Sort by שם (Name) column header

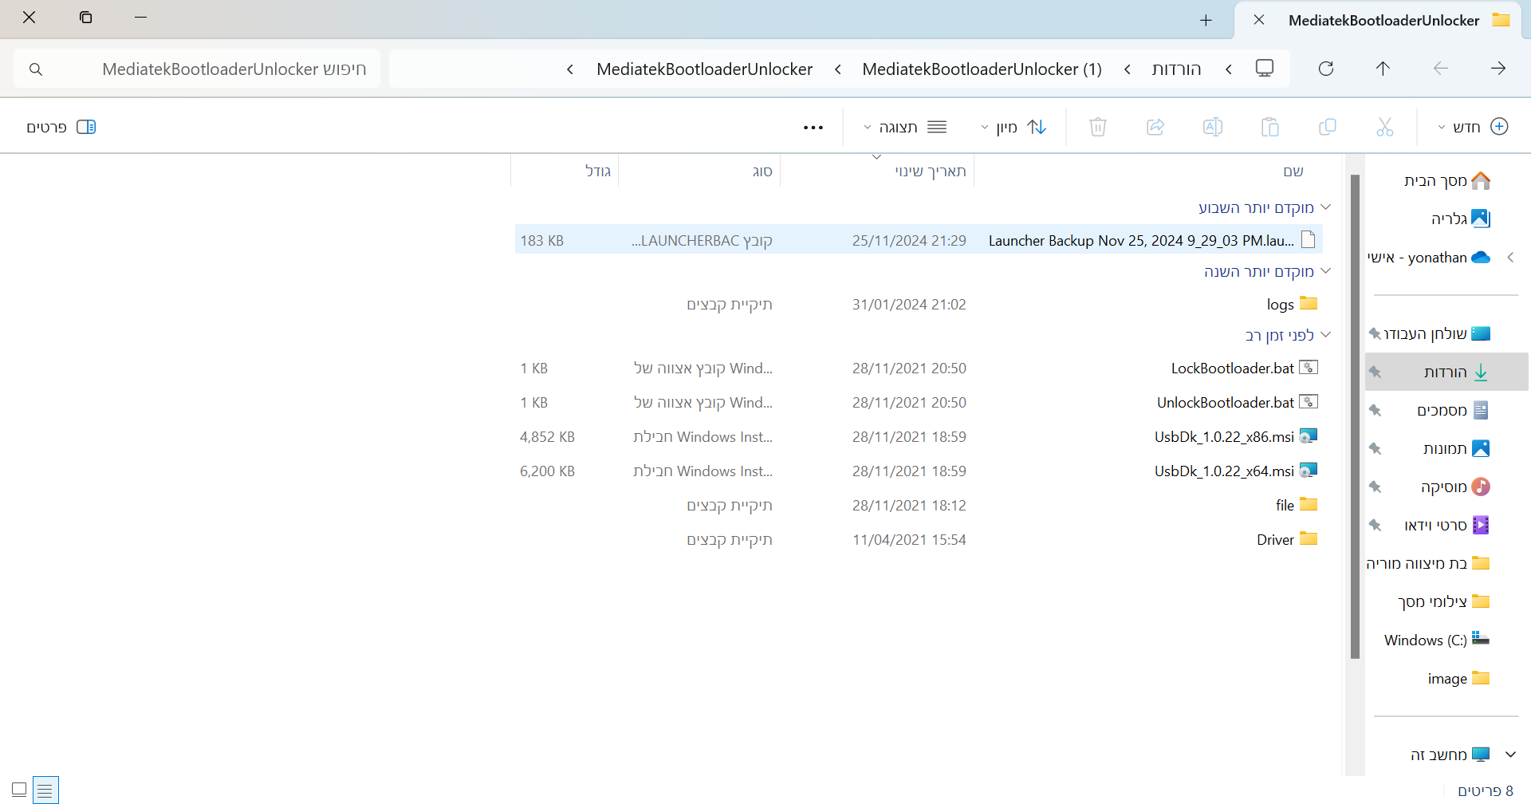(1293, 171)
